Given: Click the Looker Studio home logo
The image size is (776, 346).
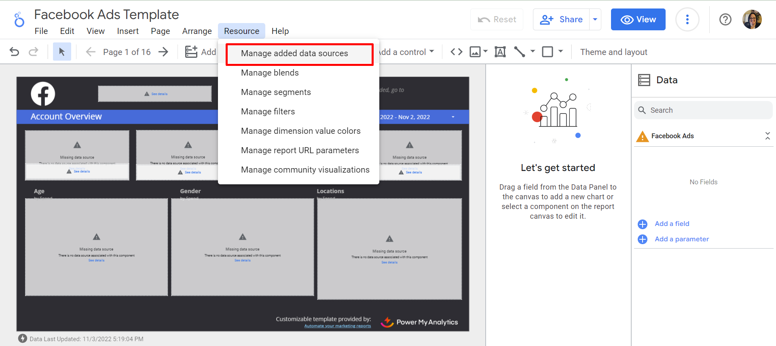Looking at the screenshot, I should (x=19, y=19).
